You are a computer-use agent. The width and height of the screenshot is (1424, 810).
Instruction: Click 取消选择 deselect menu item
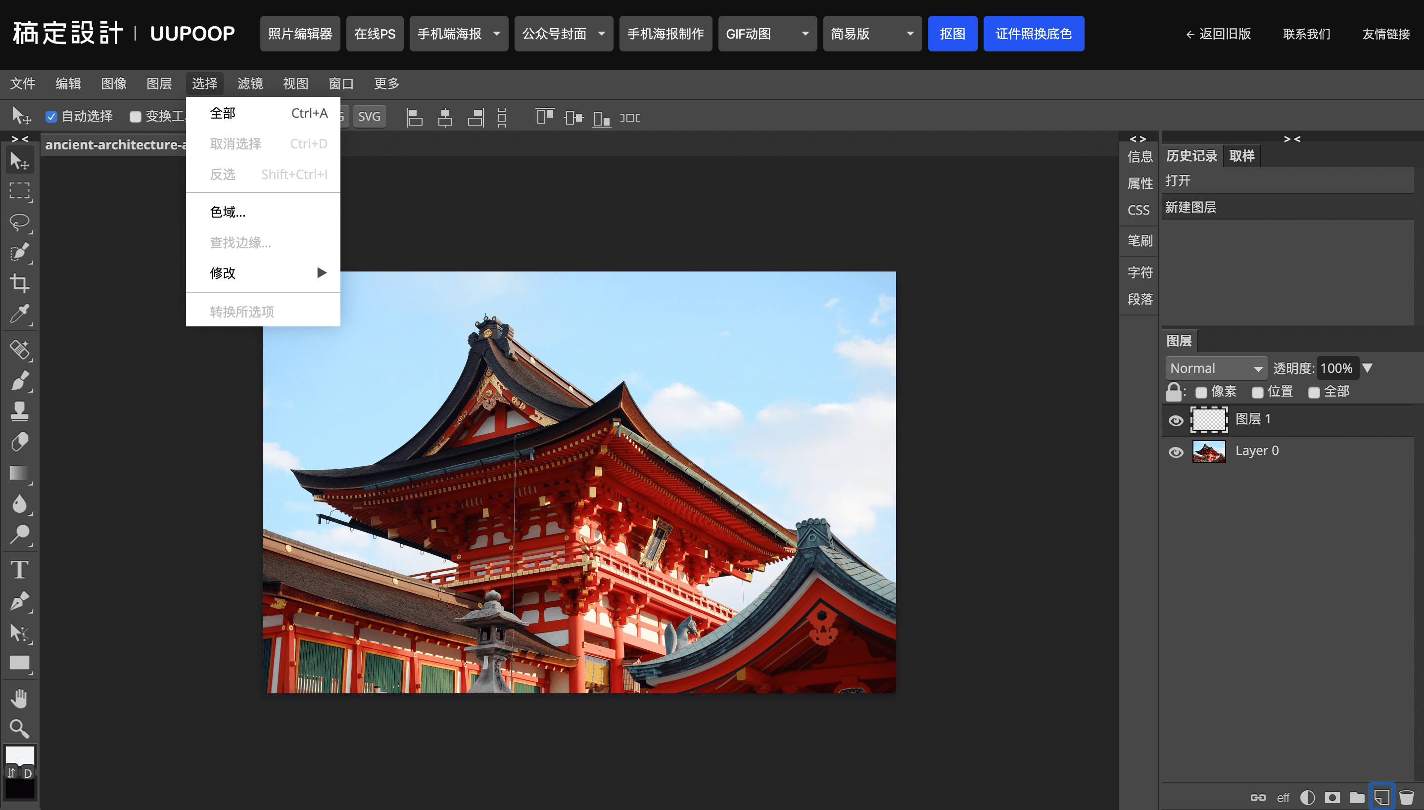(235, 143)
